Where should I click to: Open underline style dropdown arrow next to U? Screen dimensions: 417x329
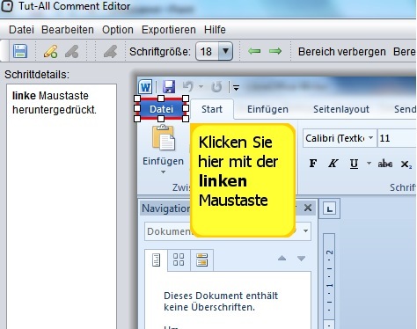369,164
